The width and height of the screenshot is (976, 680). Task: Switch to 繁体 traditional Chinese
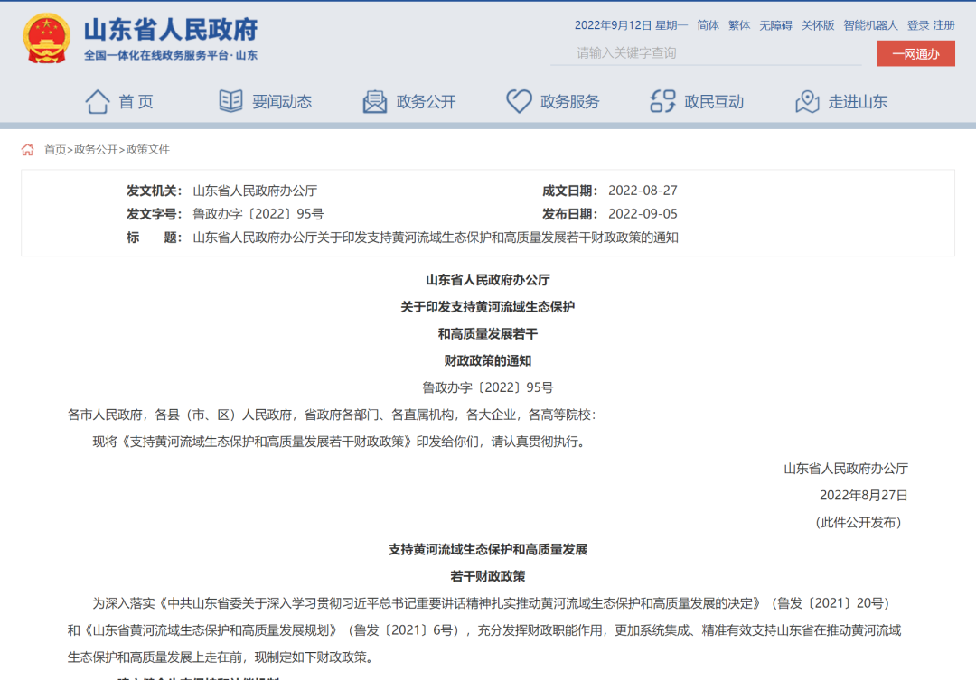click(739, 25)
